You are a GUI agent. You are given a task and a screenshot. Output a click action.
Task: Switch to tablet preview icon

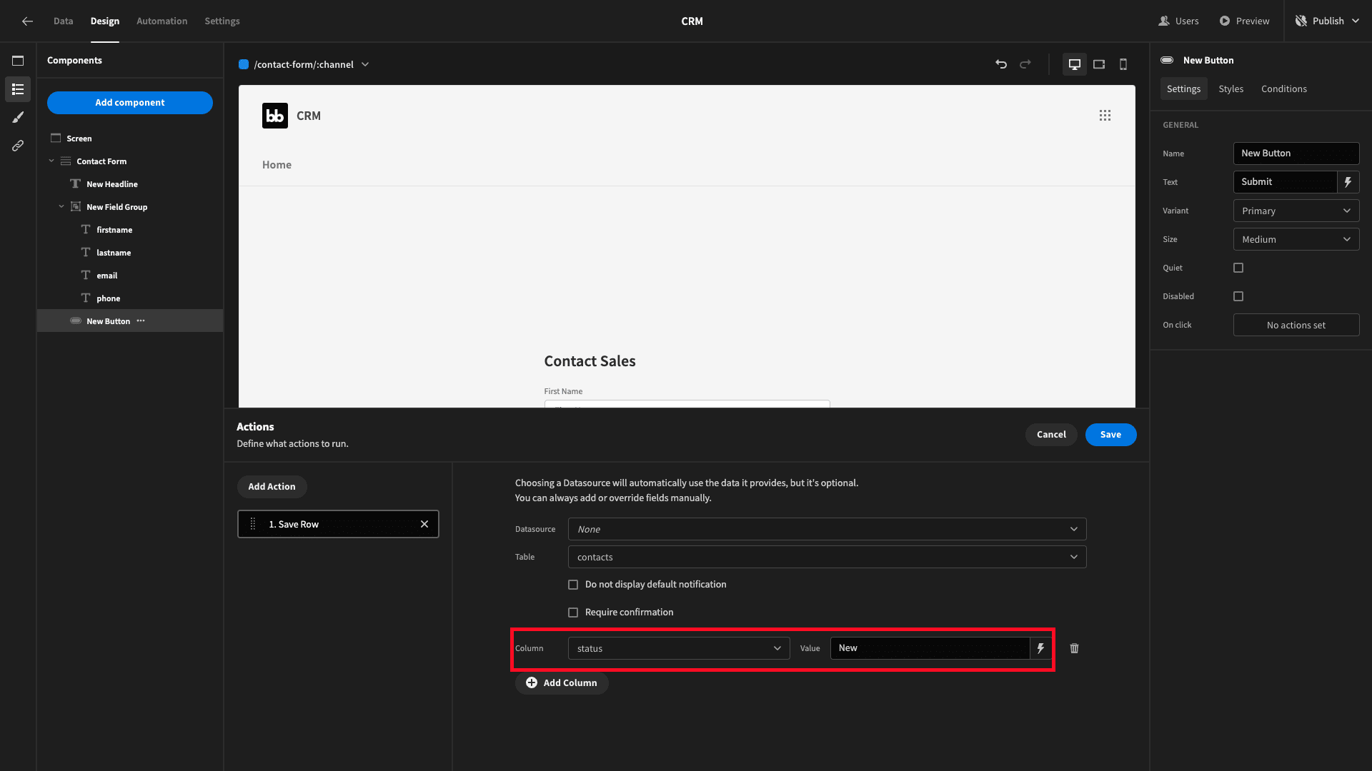point(1099,64)
